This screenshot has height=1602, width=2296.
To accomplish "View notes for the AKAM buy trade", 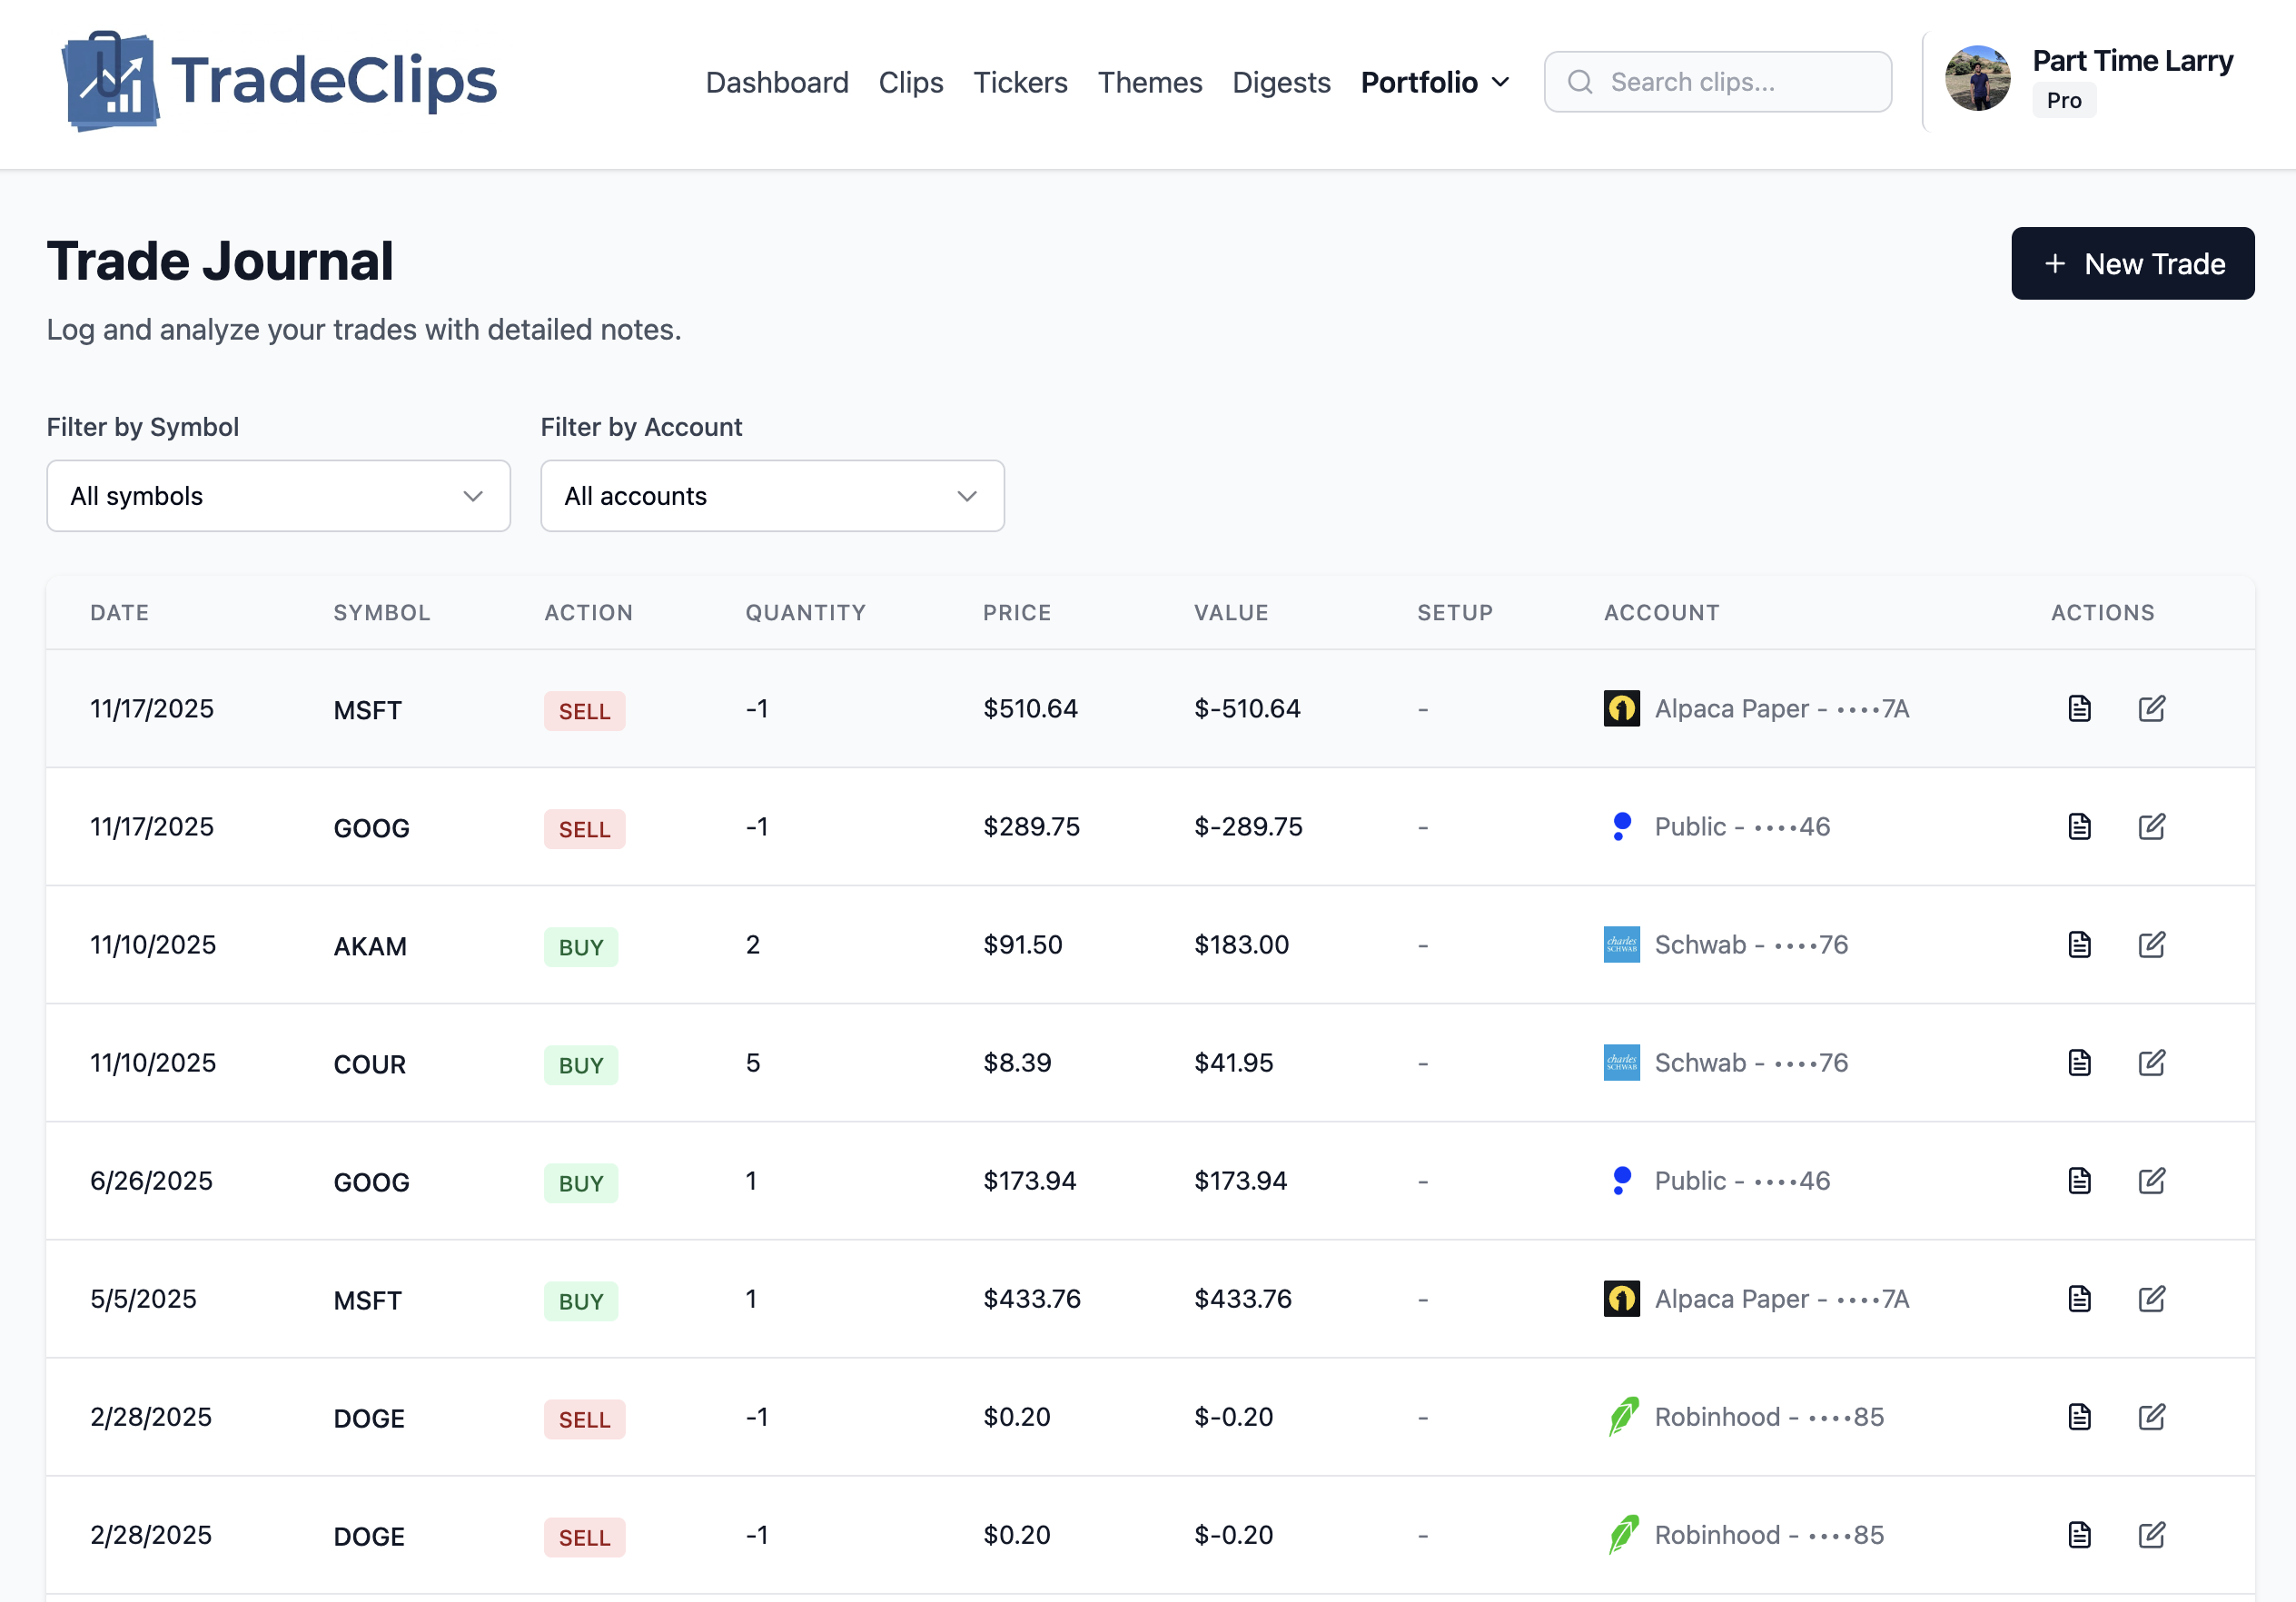I will tap(2079, 945).
